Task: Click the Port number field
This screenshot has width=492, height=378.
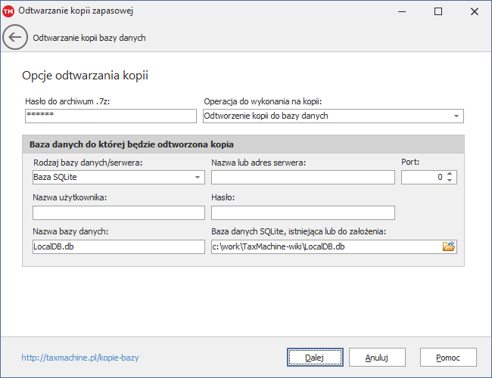Action: (x=422, y=177)
